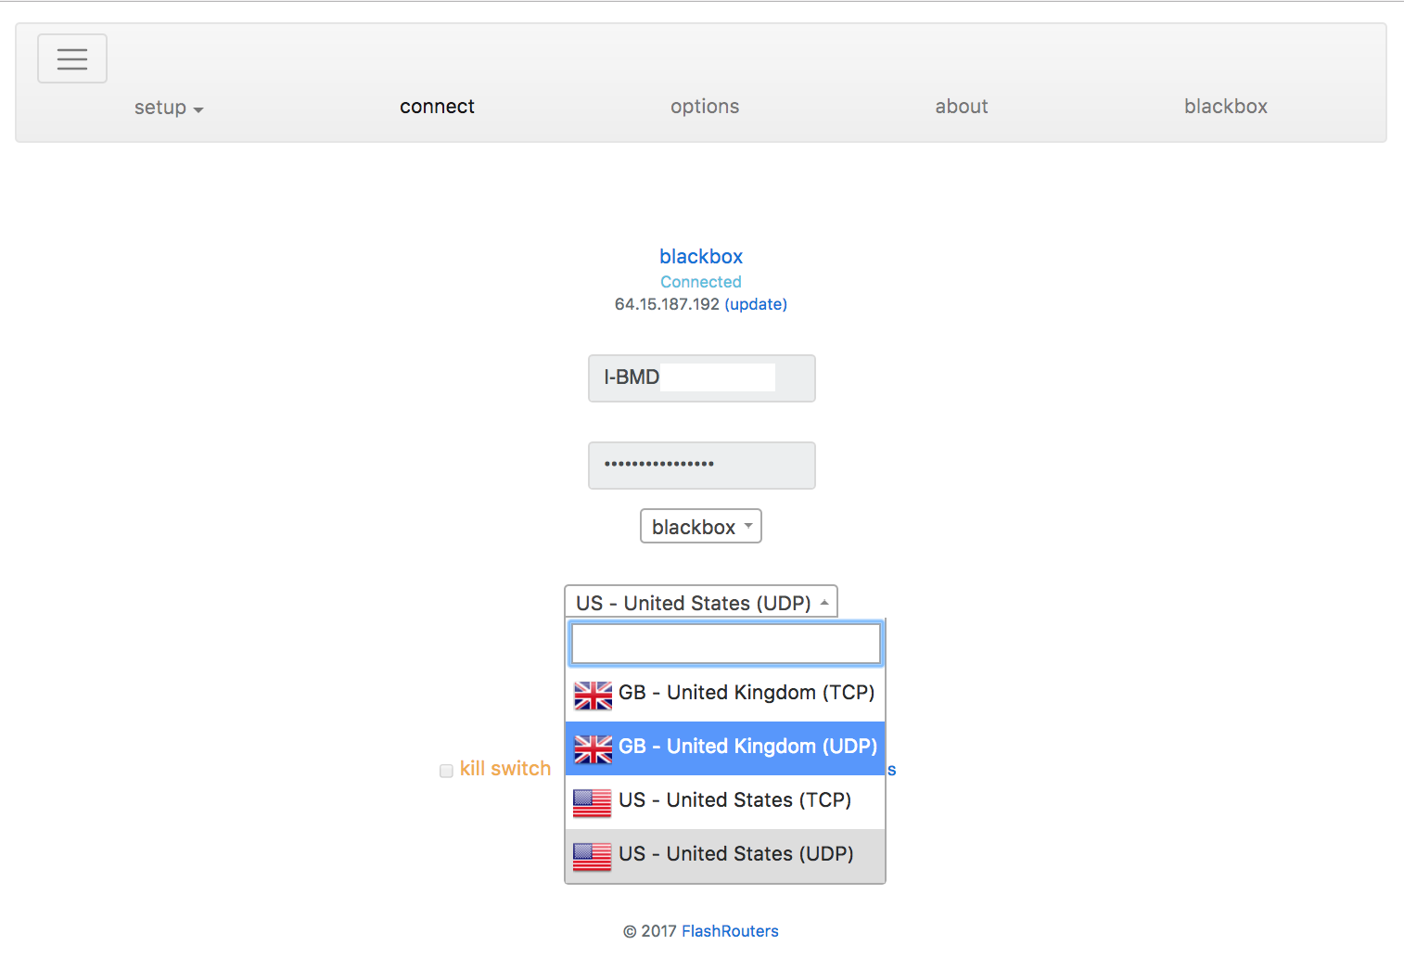Select US - United States (TCP) option
The height and width of the screenshot is (958, 1404).
click(725, 801)
